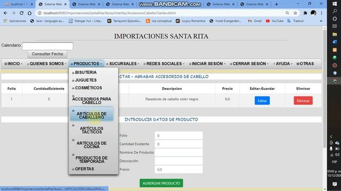Viewport: 341px width, 191px height.
Task: Focus the Descripción input field
Action: tap(178, 161)
